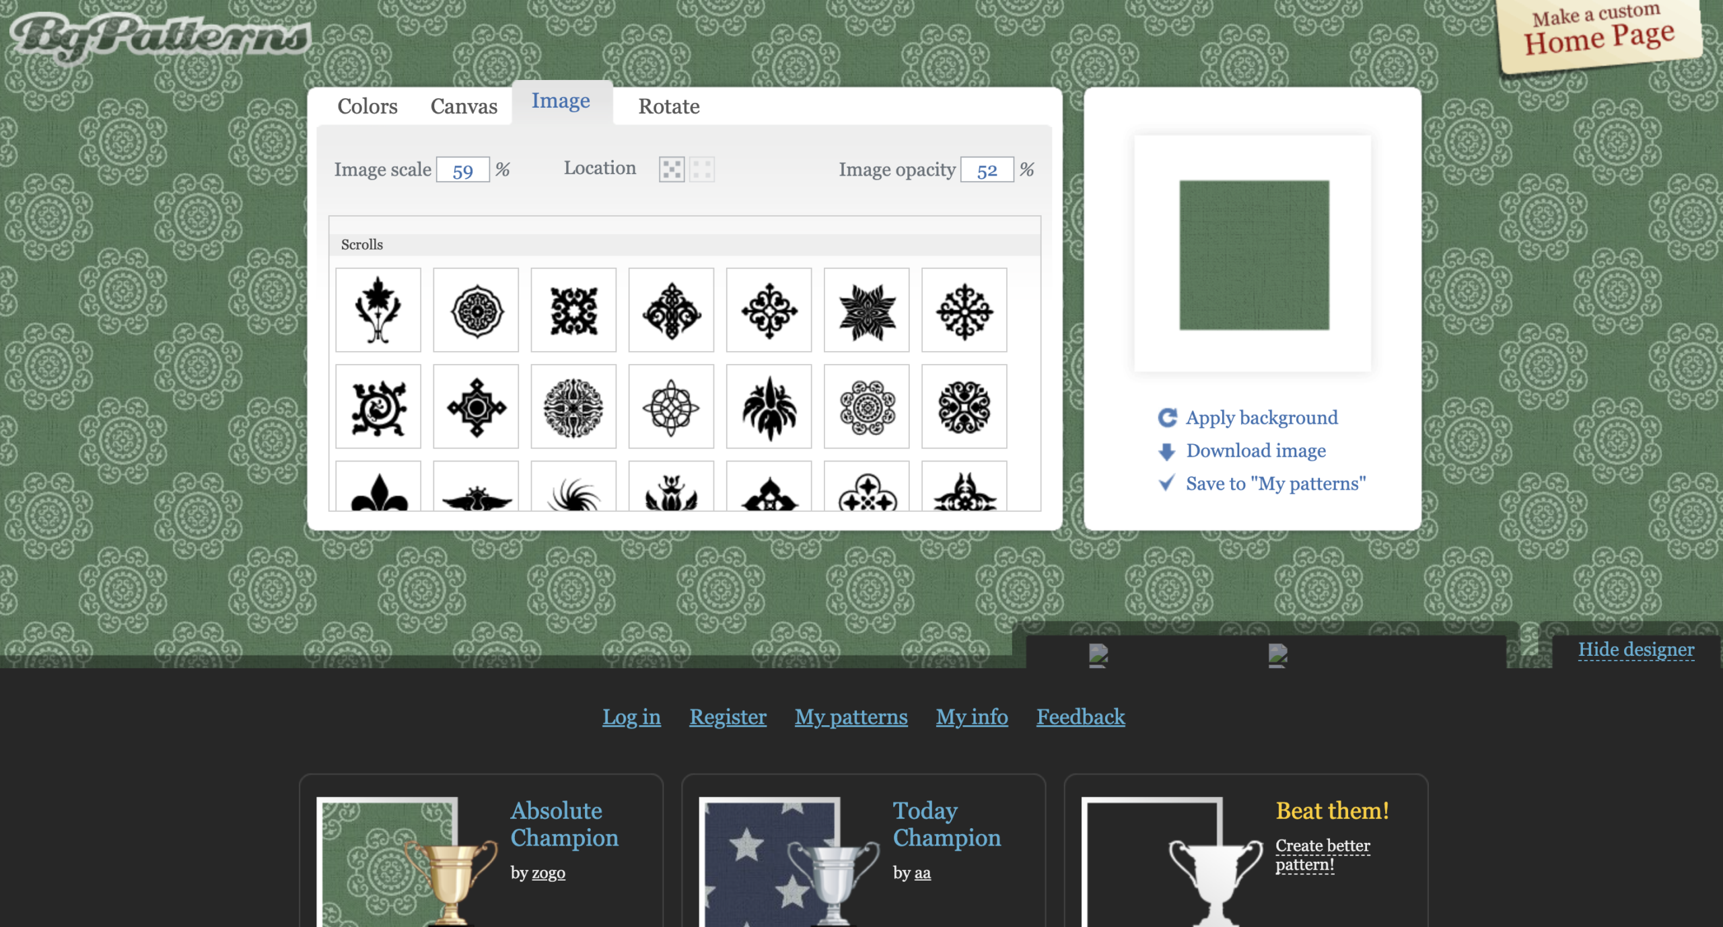Save pattern to My patterns
The height and width of the screenshot is (927, 1723).
1275,484
